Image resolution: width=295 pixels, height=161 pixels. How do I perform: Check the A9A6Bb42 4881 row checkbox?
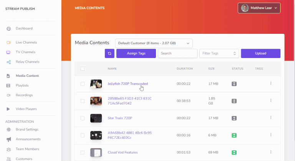83,135
